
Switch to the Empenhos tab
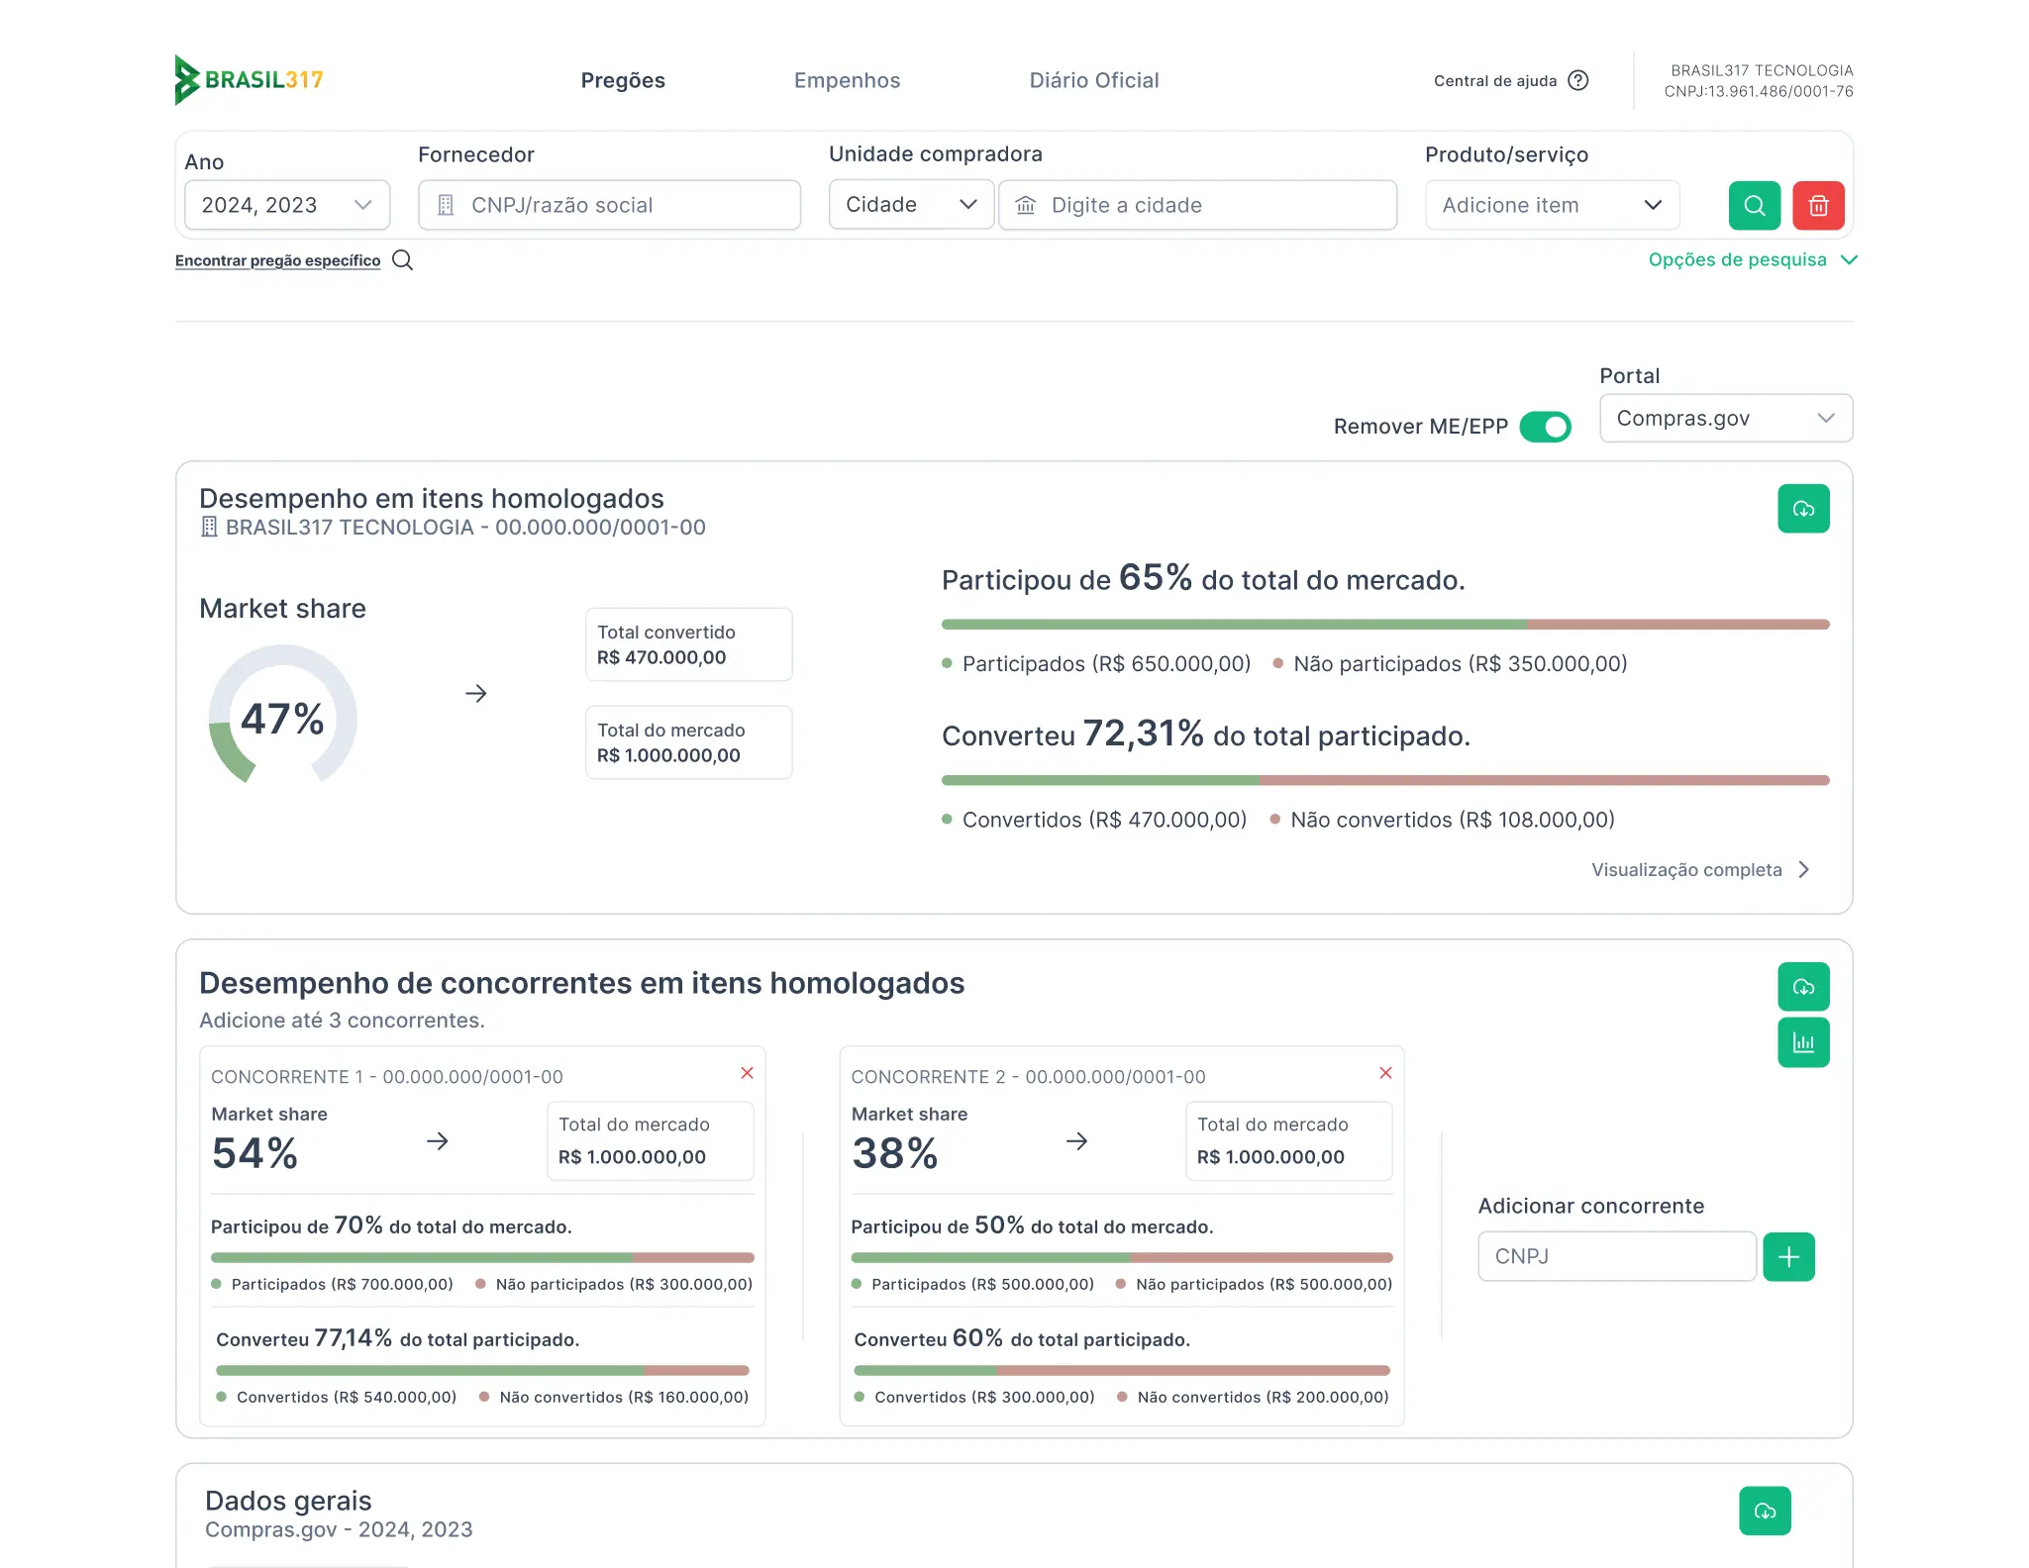tap(847, 80)
